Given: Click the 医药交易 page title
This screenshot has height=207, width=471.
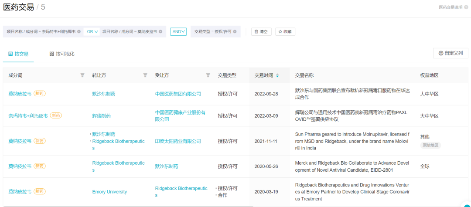Looking at the screenshot, I should tap(18, 7).
